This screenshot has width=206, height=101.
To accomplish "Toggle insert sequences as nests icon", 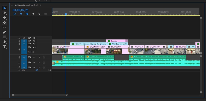I will pos(15,14).
